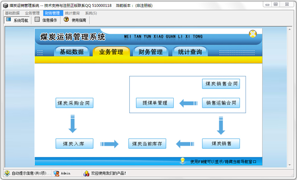Open 提煤单管理 module

(155, 103)
